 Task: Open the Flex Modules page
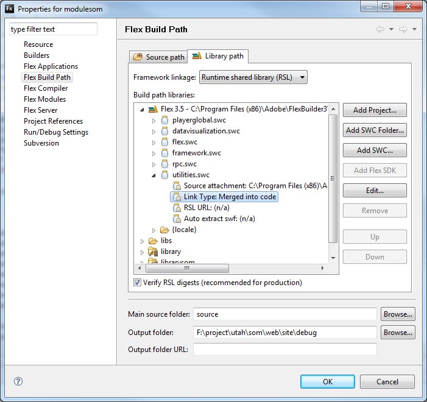click(44, 99)
